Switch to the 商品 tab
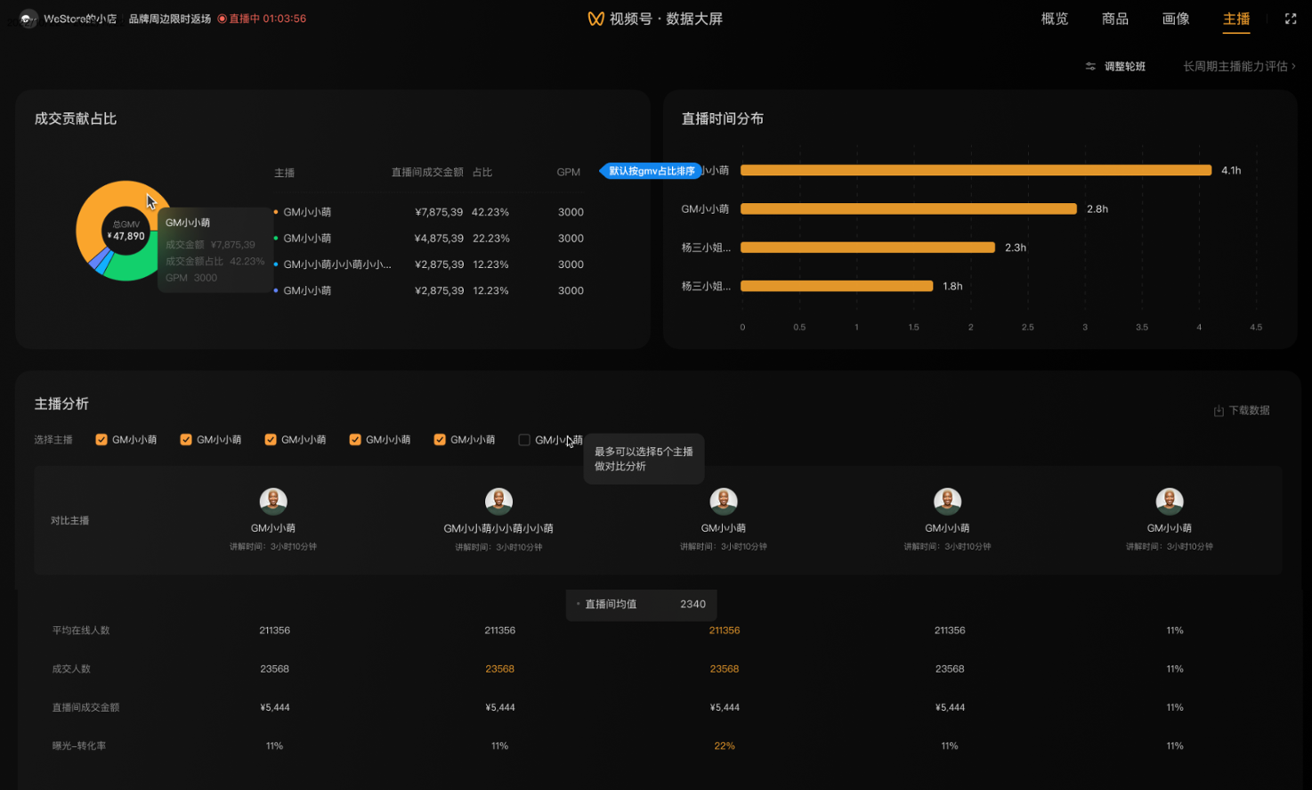1312x790 pixels. click(1114, 19)
